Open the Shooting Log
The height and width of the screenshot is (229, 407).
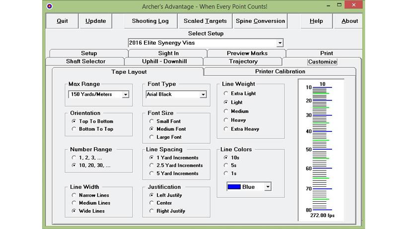[150, 21]
